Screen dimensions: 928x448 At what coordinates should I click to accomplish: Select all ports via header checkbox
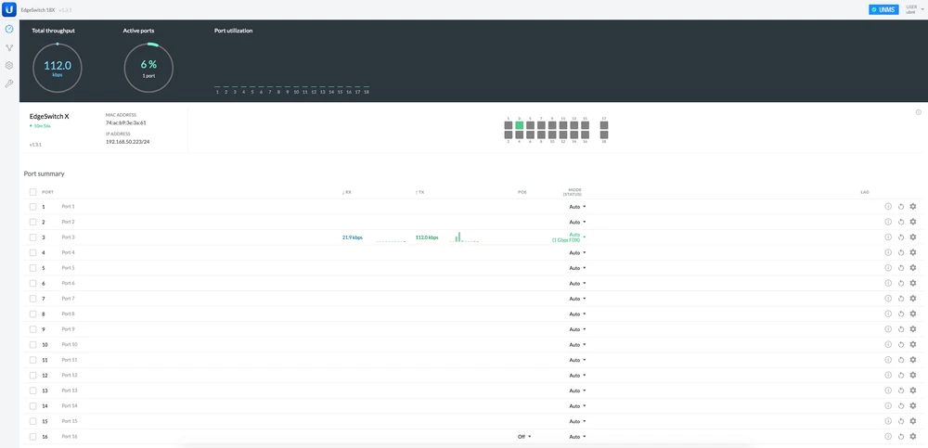(x=32, y=192)
